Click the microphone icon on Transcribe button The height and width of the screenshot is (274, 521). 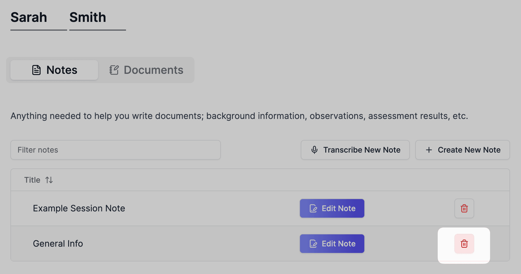[314, 150]
